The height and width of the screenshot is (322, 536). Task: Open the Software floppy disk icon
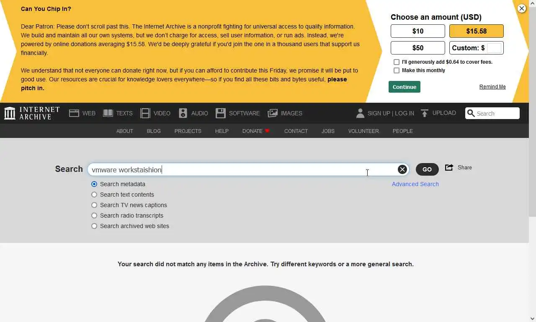221,113
